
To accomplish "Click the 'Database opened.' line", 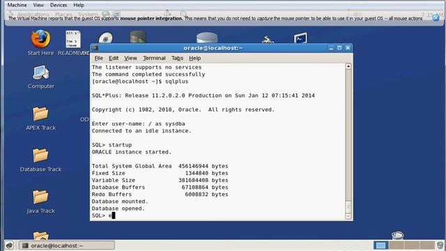I will pyautogui.click(x=118, y=208).
